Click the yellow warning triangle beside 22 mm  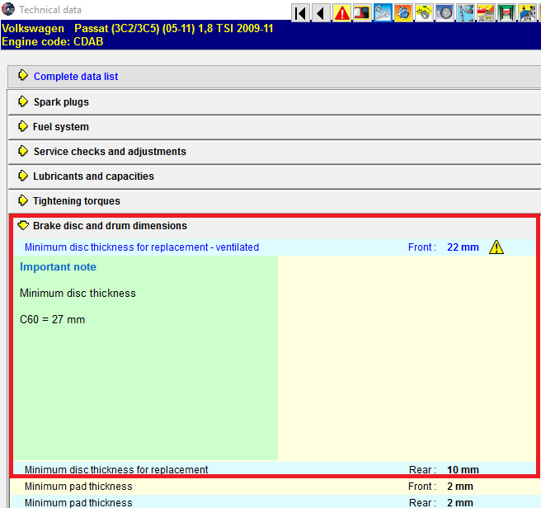[x=496, y=247]
